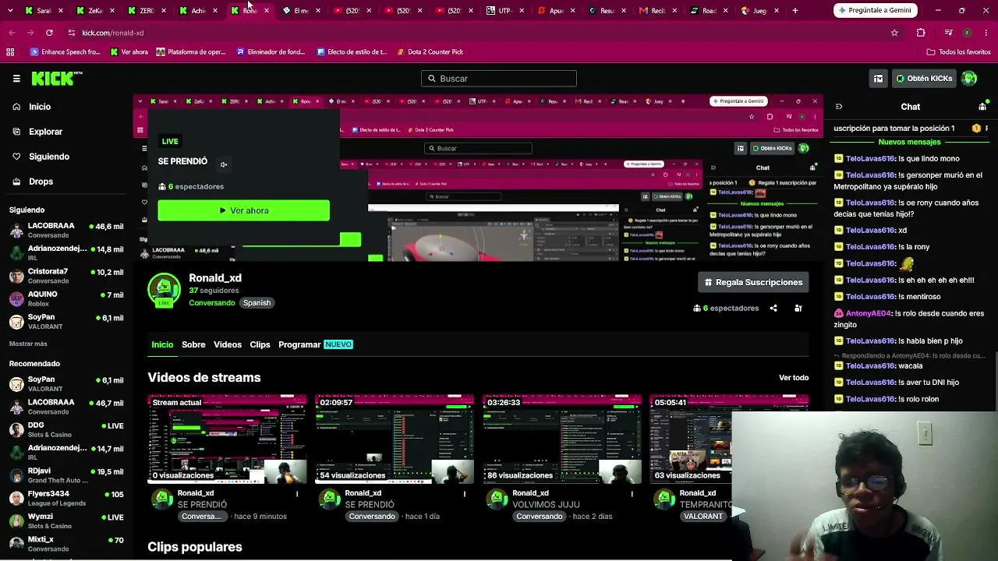The width and height of the screenshot is (998, 561).
Task: Click the Ronald_xd channel avatar
Action: 164,290
